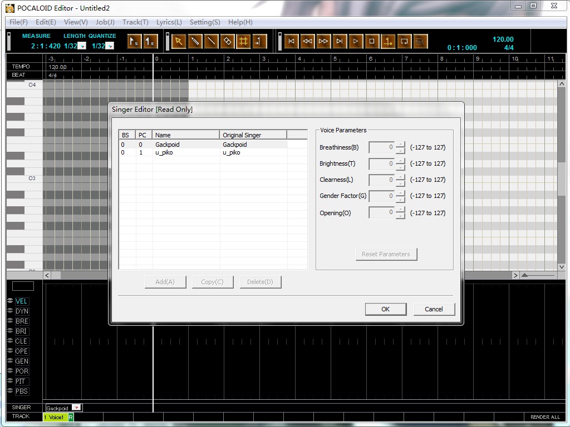The image size is (570, 427).
Task: Set the end marker (E flag)
Action: pyautogui.click(x=150, y=41)
